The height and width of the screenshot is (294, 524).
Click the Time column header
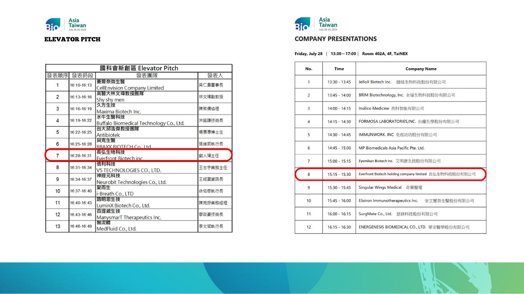coord(339,69)
